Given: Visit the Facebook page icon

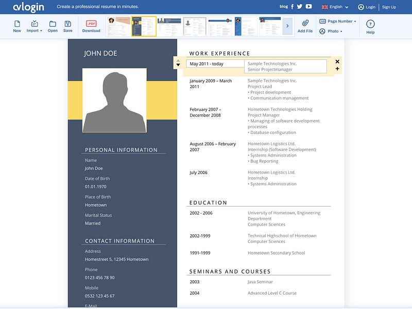Looking at the screenshot, I should point(292,7).
